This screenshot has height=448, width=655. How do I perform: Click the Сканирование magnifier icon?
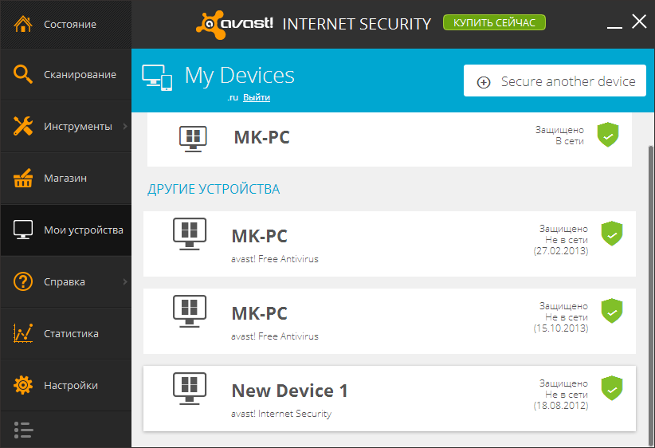coord(23,74)
